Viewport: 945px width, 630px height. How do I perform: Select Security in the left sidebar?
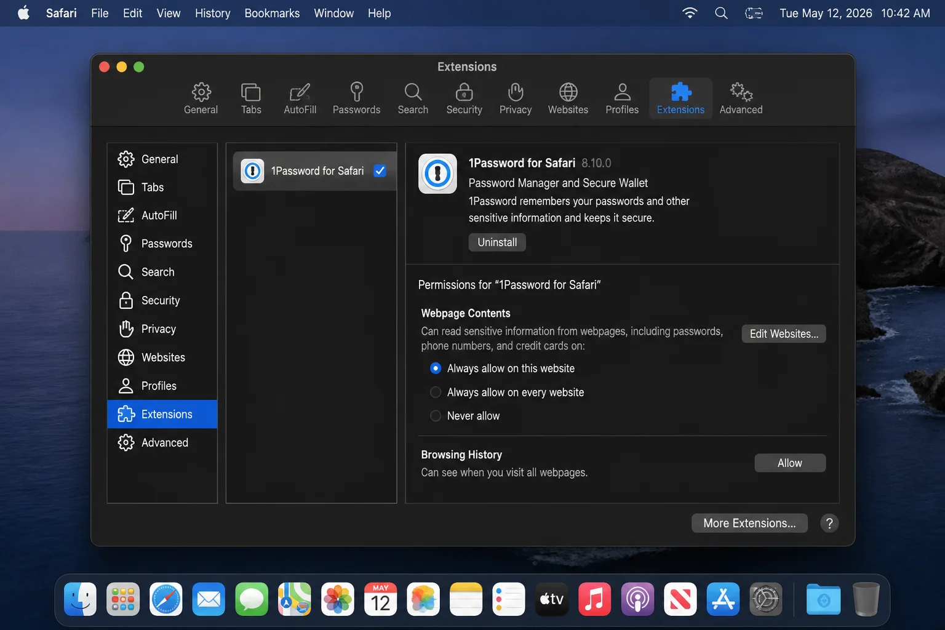pyautogui.click(x=162, y=300)
